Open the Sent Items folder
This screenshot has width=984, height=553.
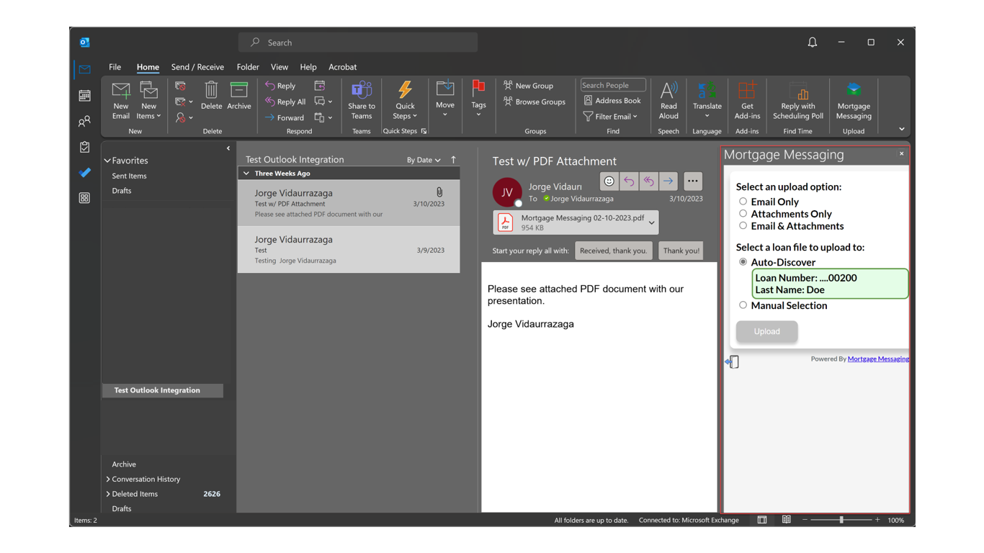[130, 176]
